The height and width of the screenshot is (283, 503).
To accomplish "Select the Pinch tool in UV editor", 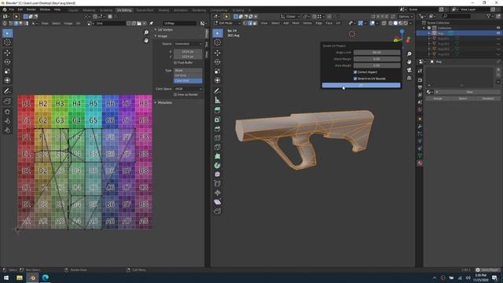I will 7,130.
